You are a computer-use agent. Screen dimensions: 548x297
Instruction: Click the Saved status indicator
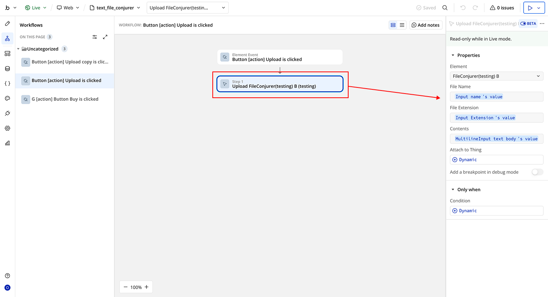click(x=426, y=8)
